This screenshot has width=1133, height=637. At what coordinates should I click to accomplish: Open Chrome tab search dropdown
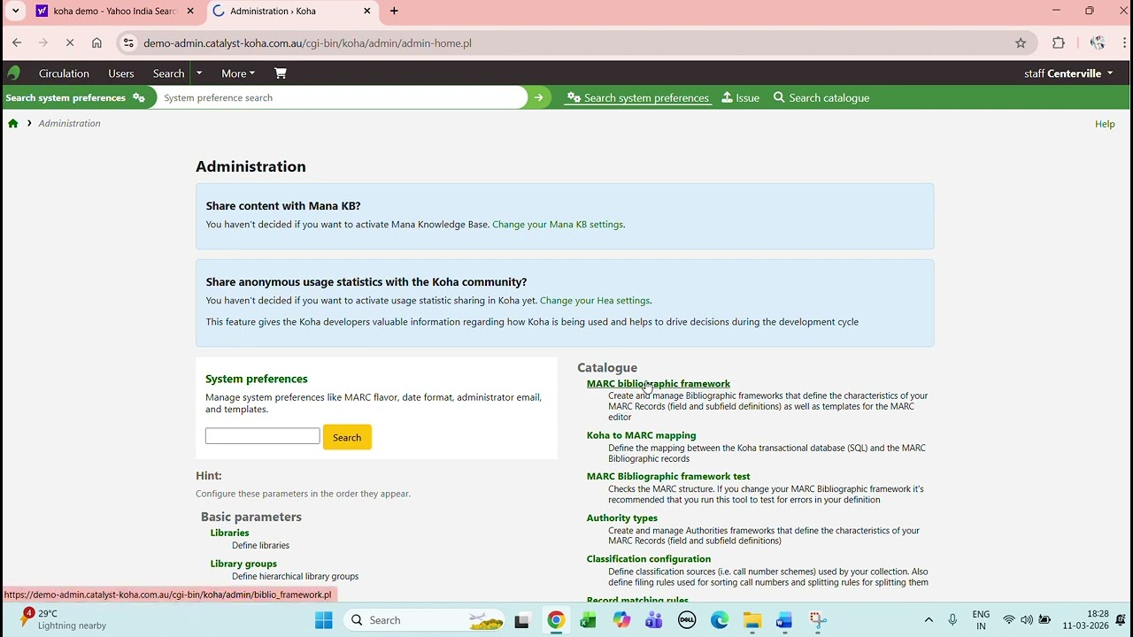click(15, 12)
